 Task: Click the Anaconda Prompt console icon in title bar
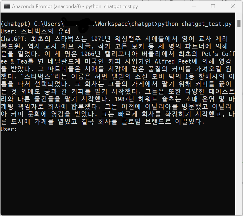pos(7,6)
